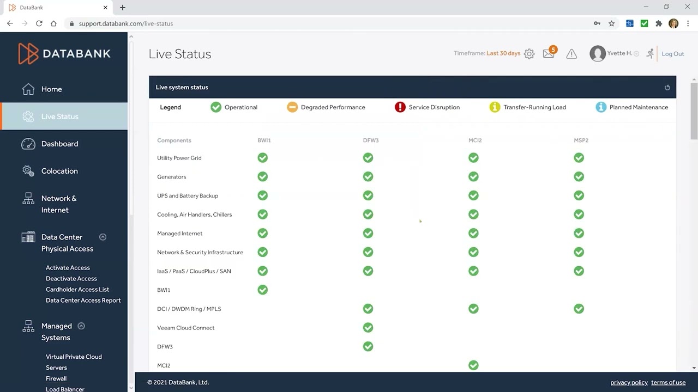
Task: Open the privacy policy link
Action: coord(629,382)
